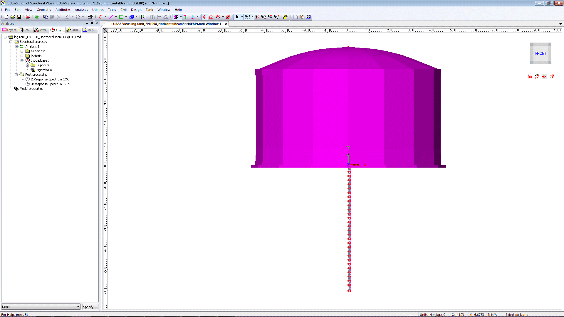Open the None combo box dropdown

click(78, 307)
